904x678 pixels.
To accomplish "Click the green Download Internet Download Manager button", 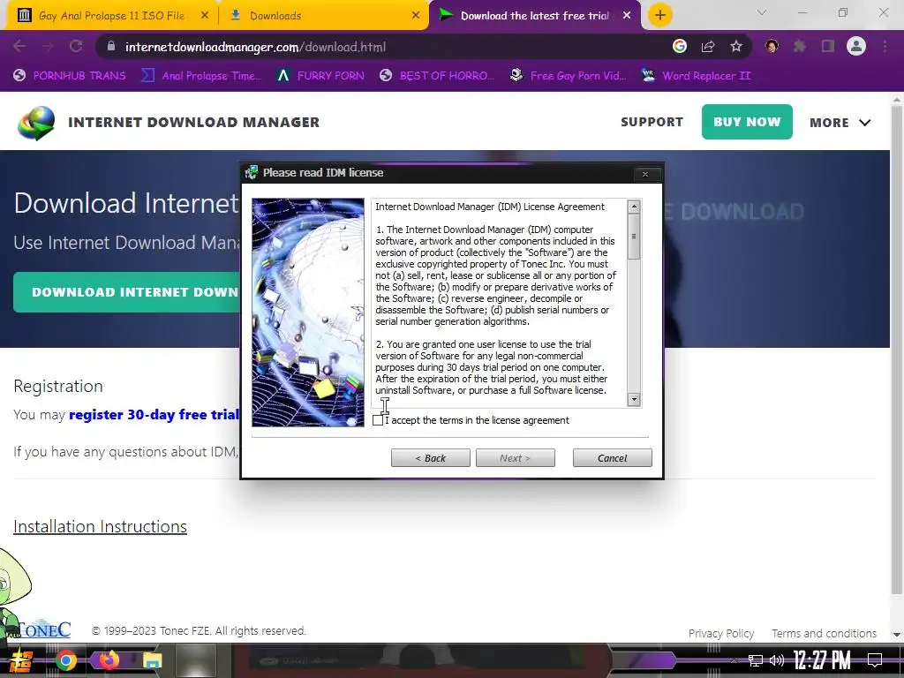I will pyautogui.click(x=127, y=292).
